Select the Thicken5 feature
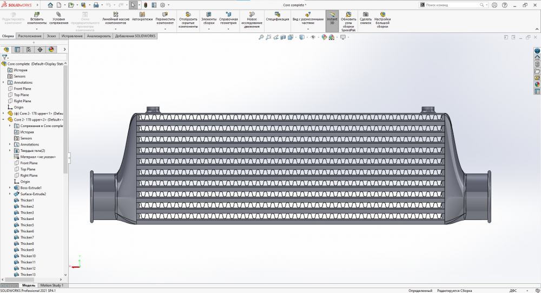 27,225
